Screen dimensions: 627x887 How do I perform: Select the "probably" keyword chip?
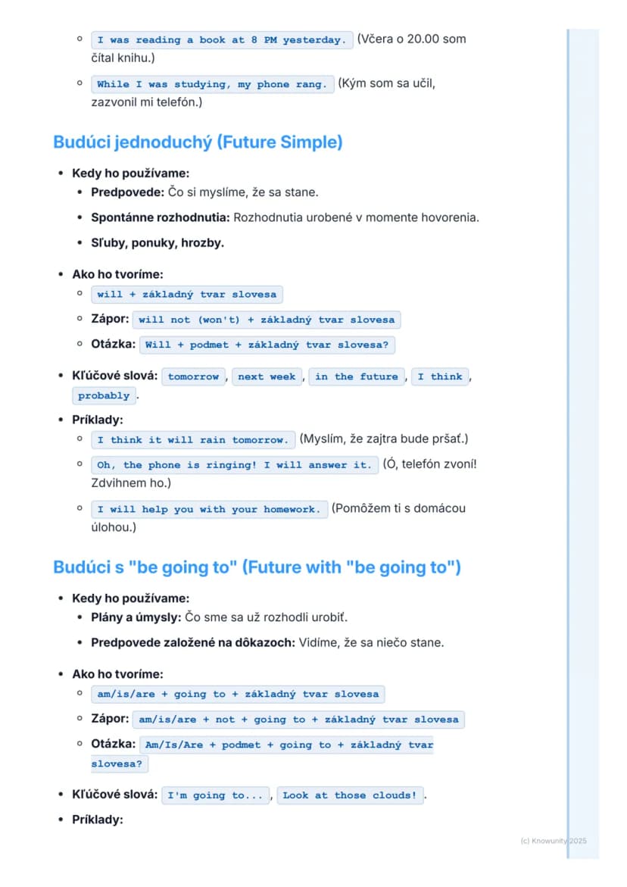click(104, 395)
